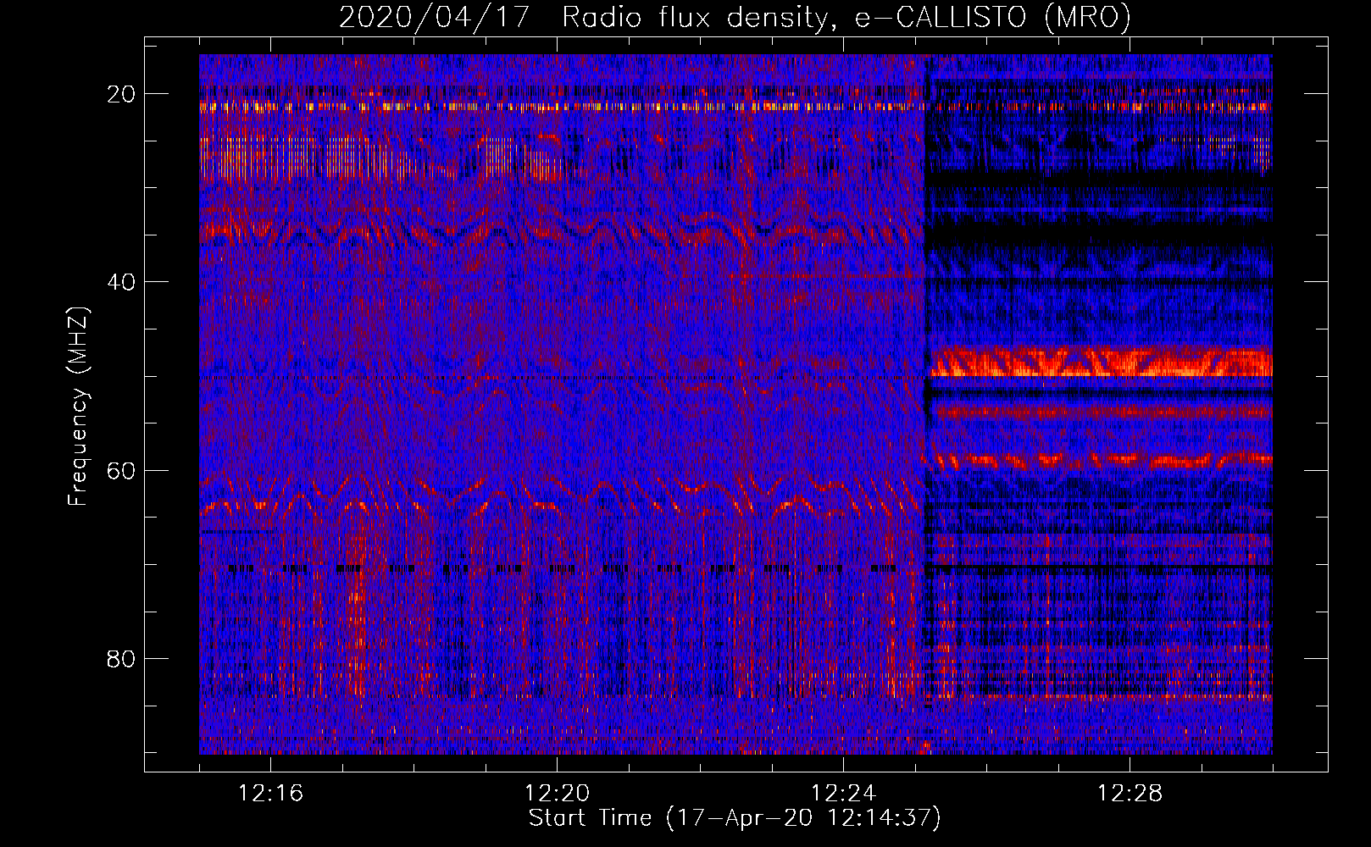Click the "Frequency (MHZ)" axis label
The image size is (1371, 847).
point(78,407)
